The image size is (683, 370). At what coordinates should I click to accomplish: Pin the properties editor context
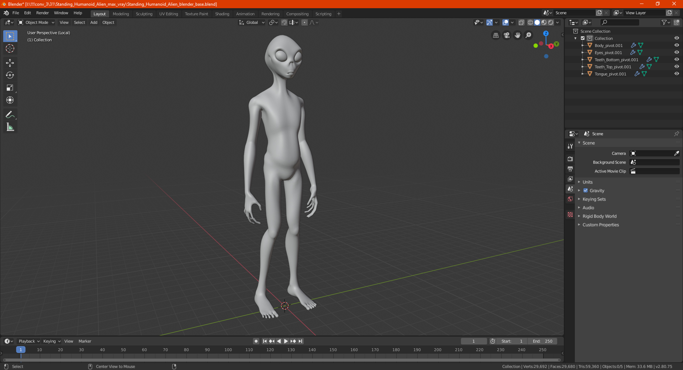click(x=676, y=134)
